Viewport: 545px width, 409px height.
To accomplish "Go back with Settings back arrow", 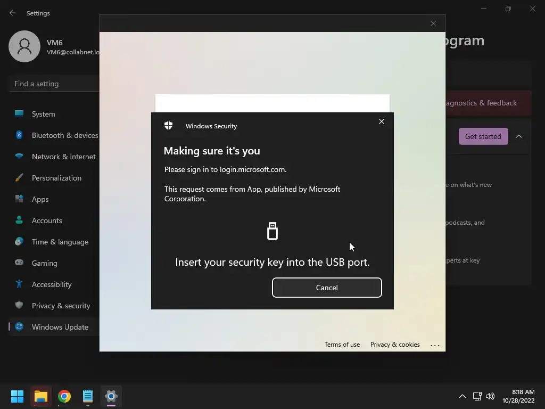I will tap(13, 13).
